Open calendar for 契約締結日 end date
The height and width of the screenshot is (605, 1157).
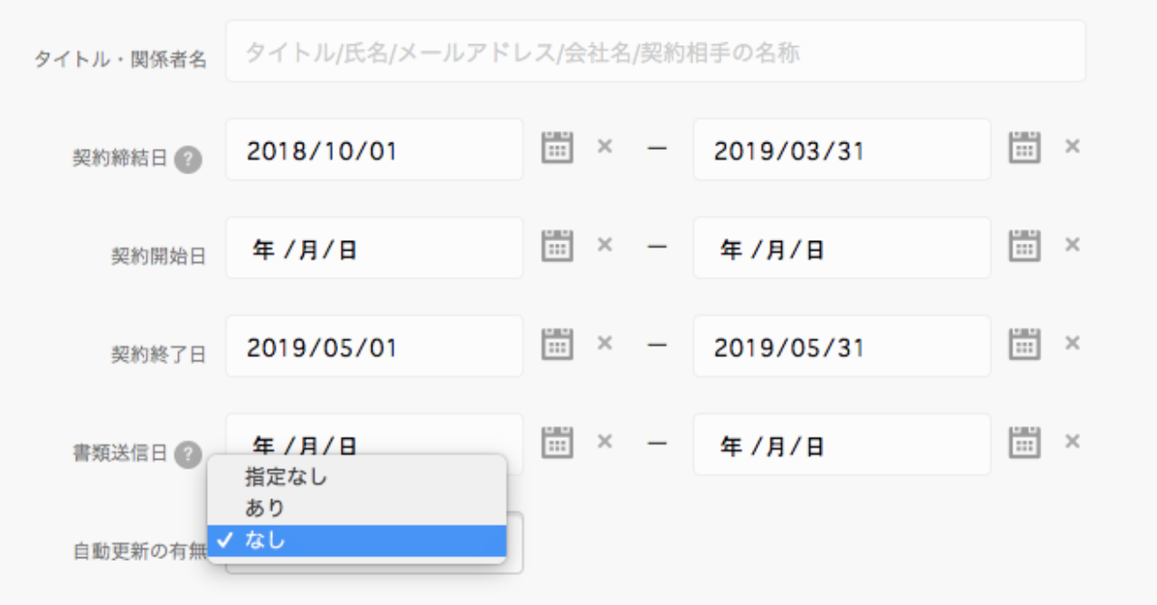[x=1025, y=146]
